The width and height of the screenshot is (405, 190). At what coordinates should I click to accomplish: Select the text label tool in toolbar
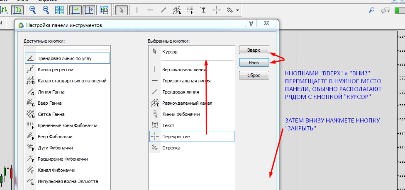[203, 10]
